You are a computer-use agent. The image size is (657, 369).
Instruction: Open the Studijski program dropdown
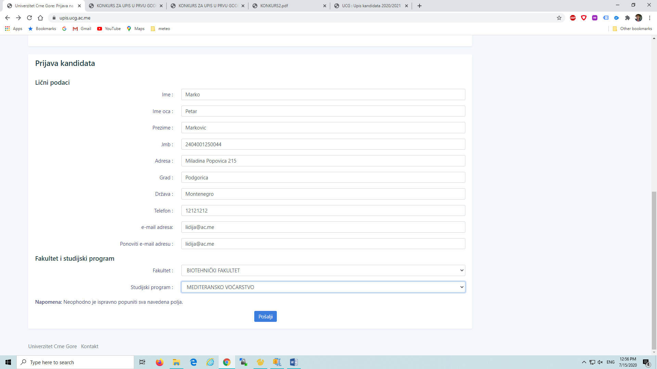click(x=323, y=287)
